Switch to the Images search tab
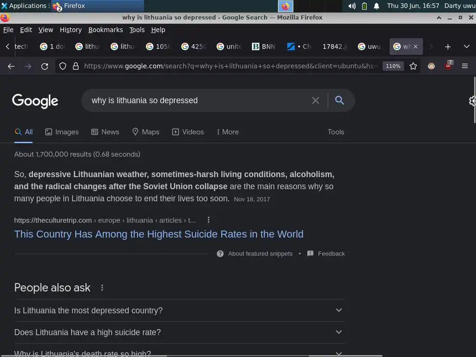Viewport: 476px width, 357px height. pyautogui.click(x=62, y=132)
